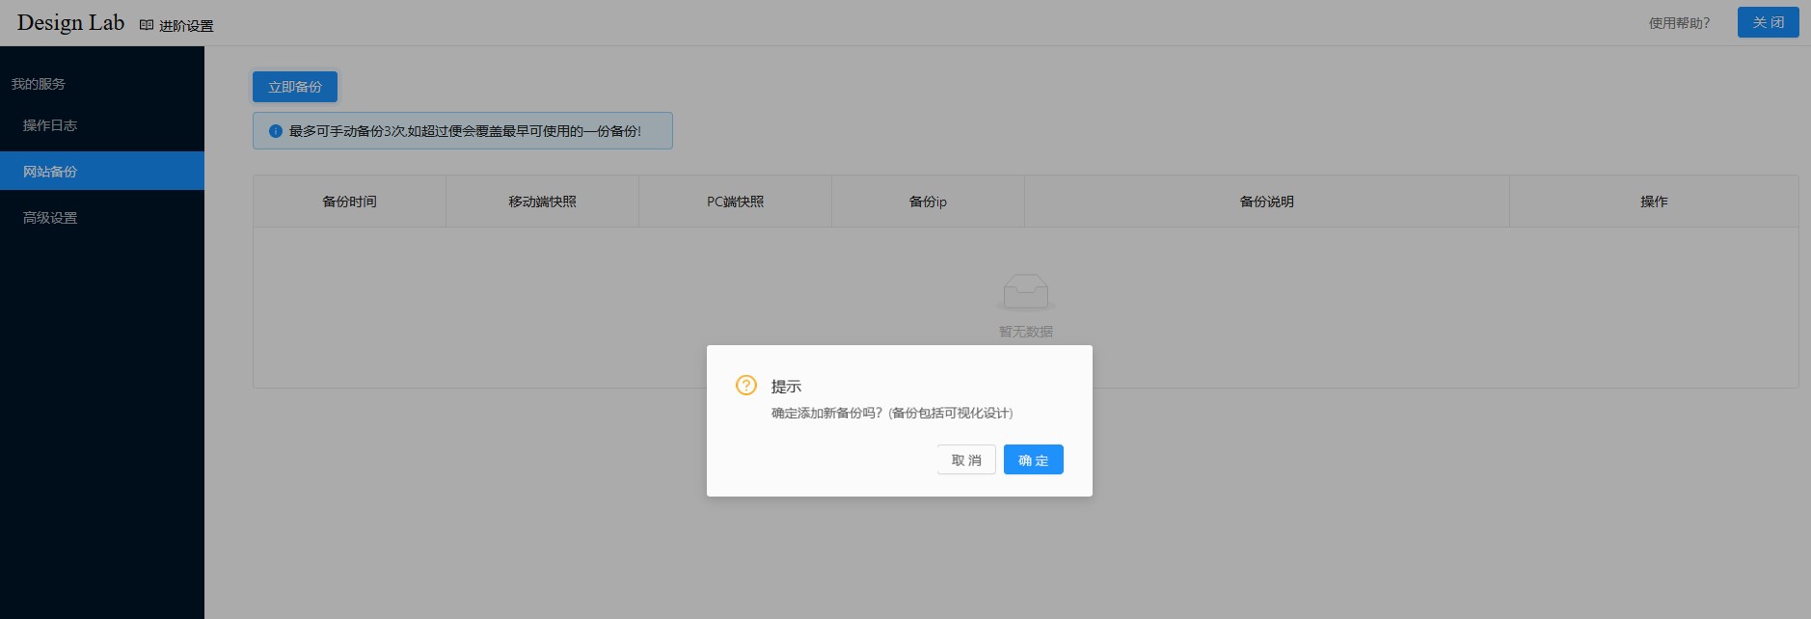Confirm the backup with 确定 button

(1033, 460)
